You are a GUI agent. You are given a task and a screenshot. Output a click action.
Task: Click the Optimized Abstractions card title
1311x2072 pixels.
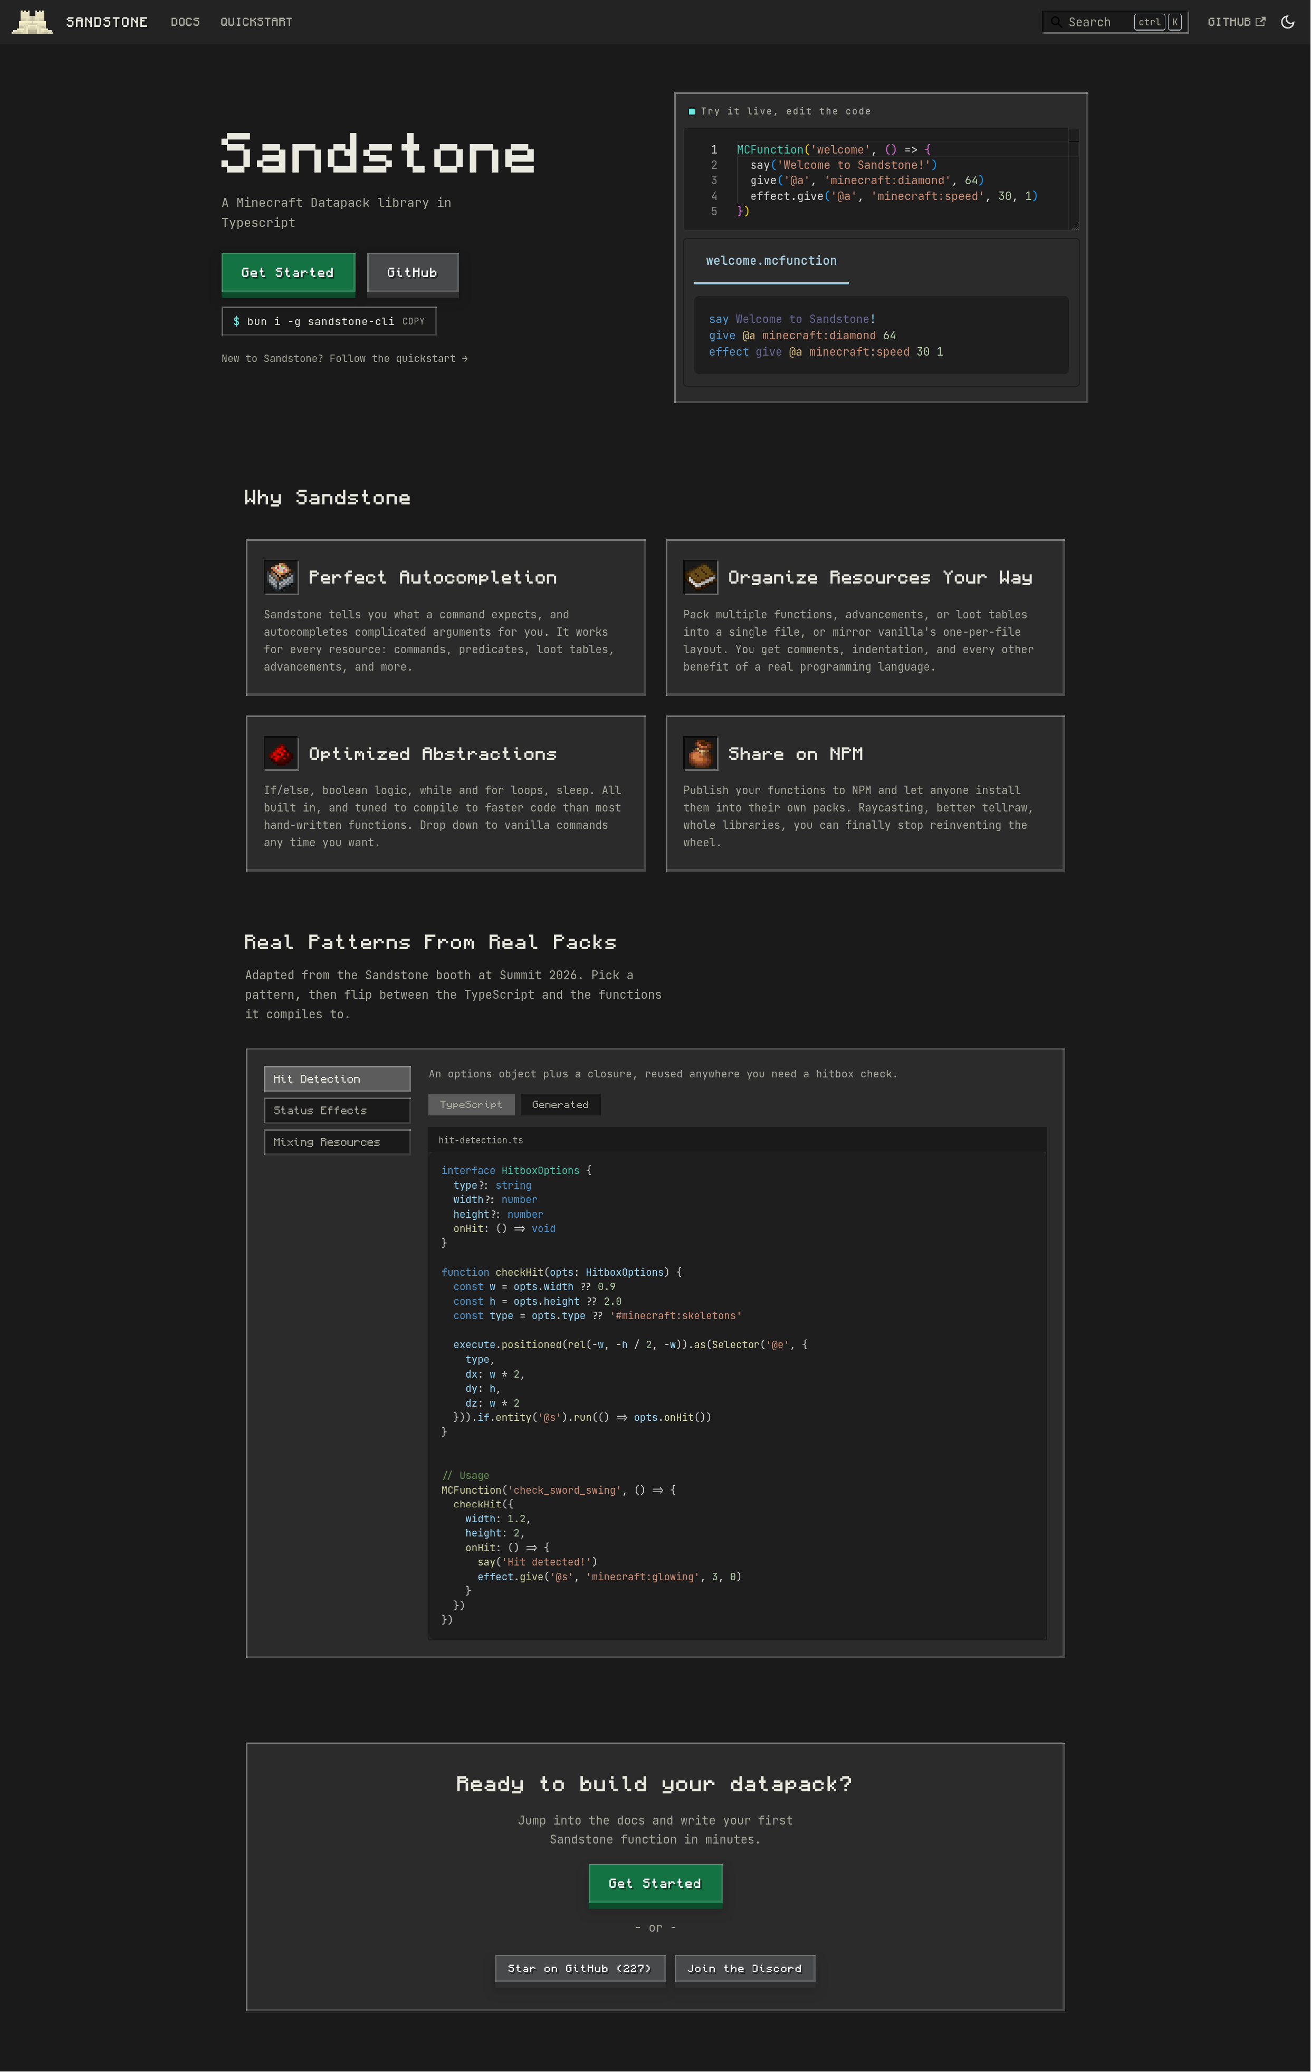tap(433, 755)
